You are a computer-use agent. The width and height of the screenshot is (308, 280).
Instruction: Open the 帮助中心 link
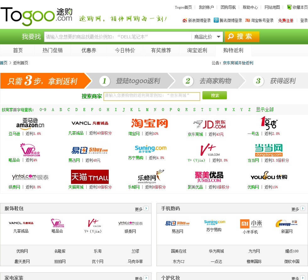click(x=250, y=7)
